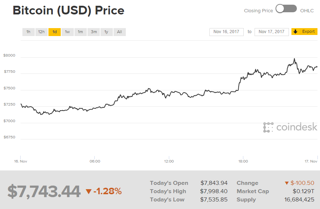
Task: Select the 1h timeframe
Action: (x=28, y=32)
